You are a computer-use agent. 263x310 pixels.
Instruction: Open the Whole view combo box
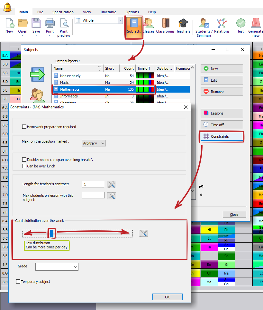[98, 20]
